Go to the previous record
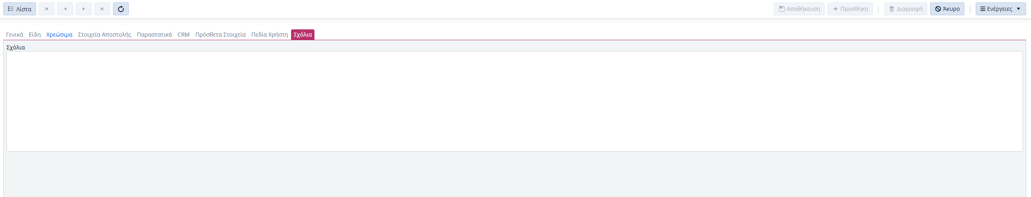This screenshot has width=1031, height=197. pyautogui.click(x=65, y=9)
